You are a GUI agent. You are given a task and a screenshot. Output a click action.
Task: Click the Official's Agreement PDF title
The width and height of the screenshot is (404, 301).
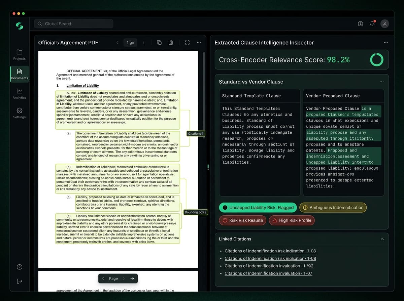pyautogui.click(x=68, y=43)
